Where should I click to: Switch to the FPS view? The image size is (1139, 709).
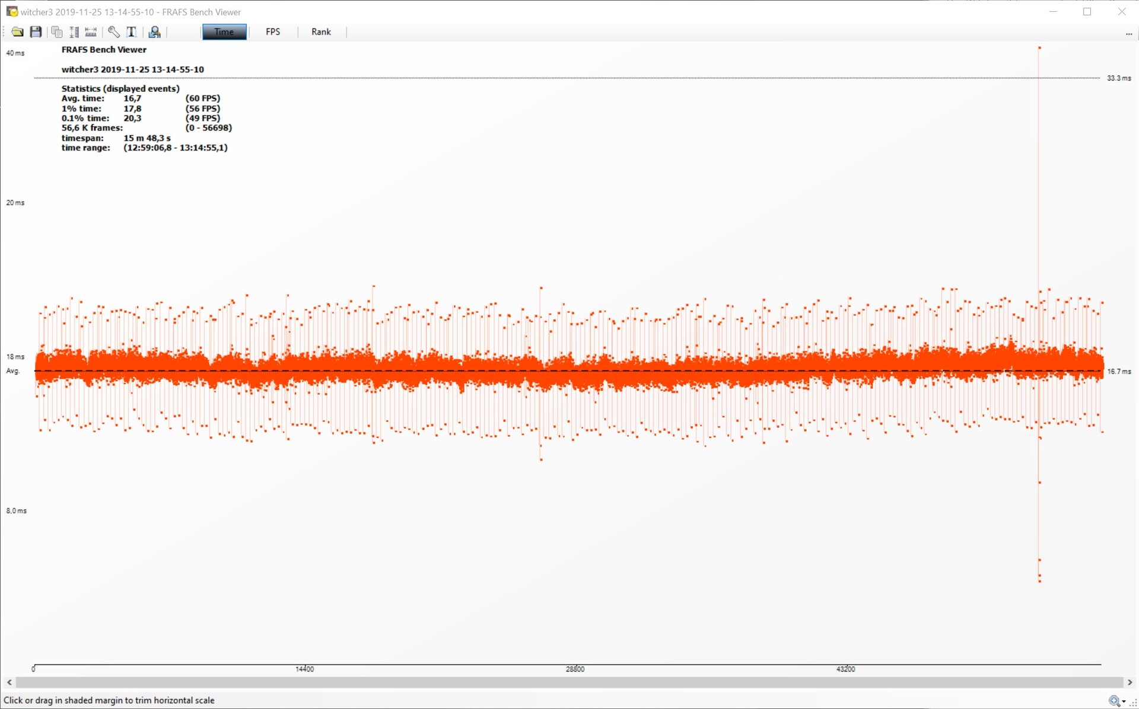click(x=273, y=32)
